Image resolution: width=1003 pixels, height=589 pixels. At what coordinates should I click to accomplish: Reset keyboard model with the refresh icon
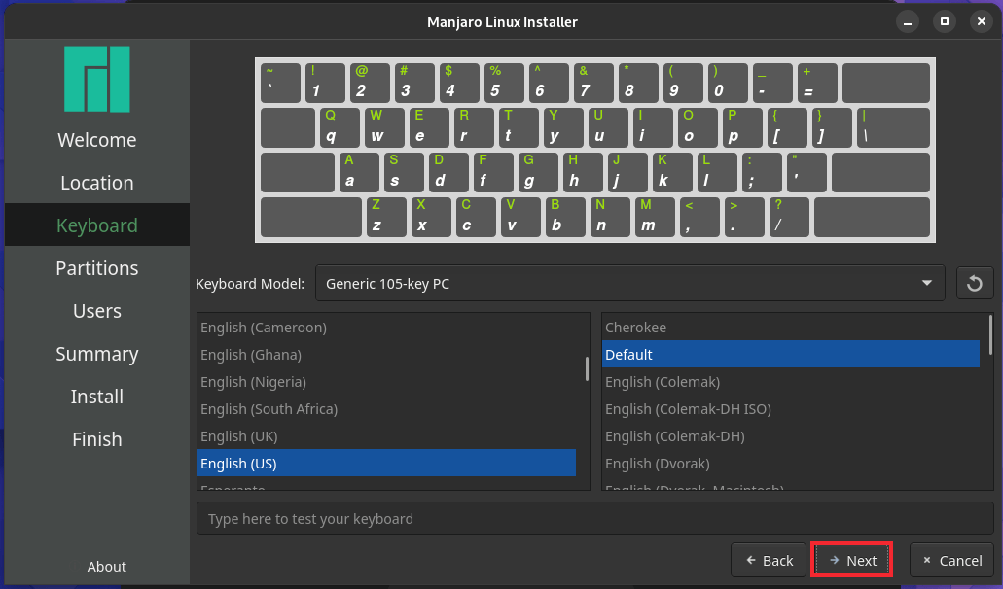point(975,284)
